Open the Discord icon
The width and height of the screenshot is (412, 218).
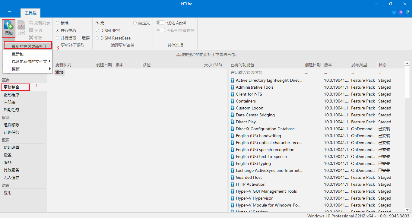(x=401, y=12)
